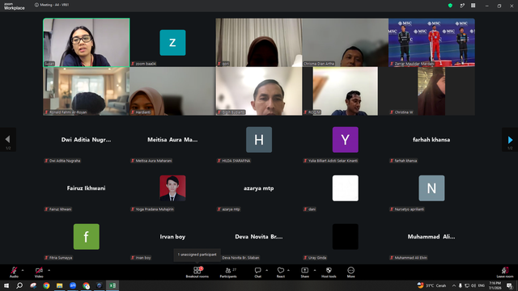Open Breakout rooms panel
Image resolution: width=518 pixels, height=291 pixels.
tap(197, 272)
